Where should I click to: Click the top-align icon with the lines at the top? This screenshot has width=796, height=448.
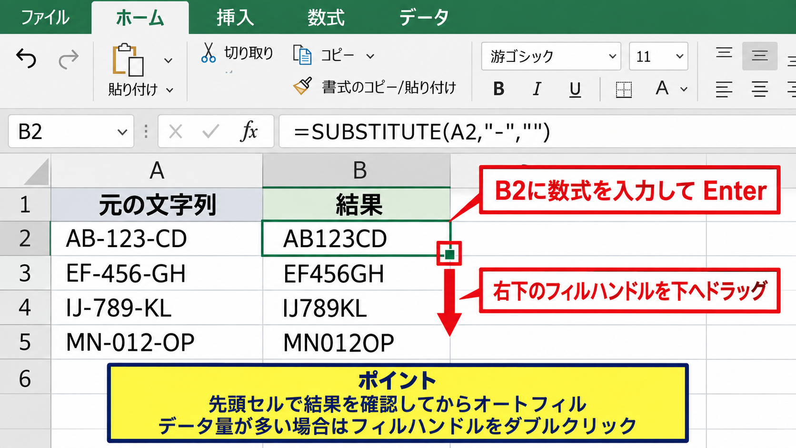click(x=724, y=53)
